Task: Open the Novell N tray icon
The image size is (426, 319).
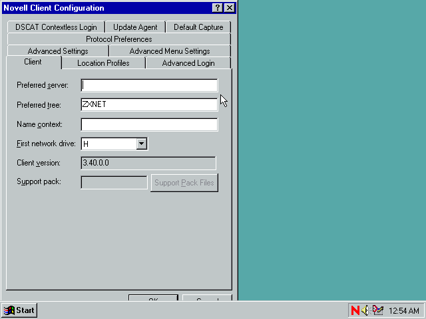Action: coord(355,310)
